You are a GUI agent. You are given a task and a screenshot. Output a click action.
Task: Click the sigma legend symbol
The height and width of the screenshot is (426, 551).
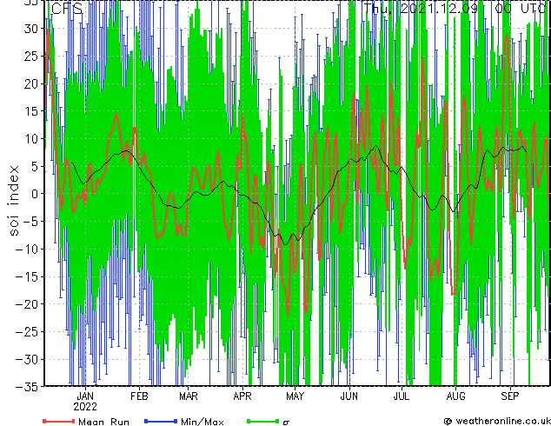[287, 422]
